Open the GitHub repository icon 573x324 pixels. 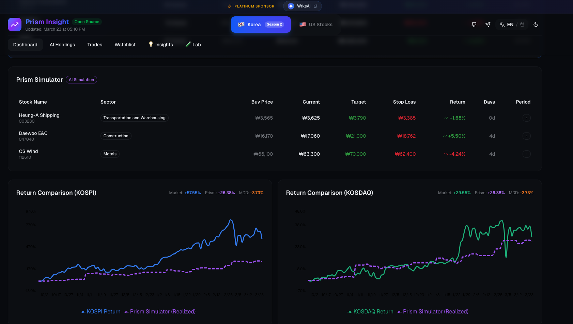click(x=474, y=24)
